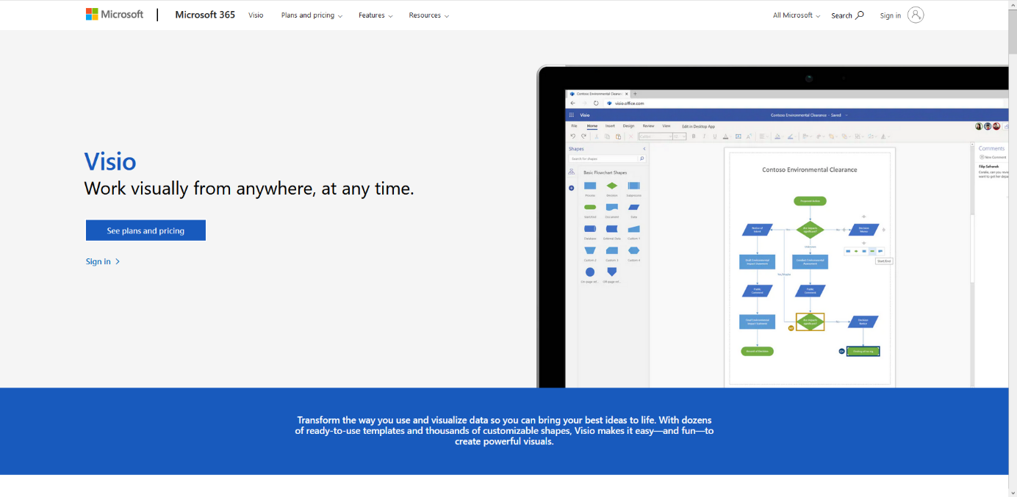Open the Review tab in Visio preview
Viewport: 1017px width, 497px height.
click(x=648, y=126)
